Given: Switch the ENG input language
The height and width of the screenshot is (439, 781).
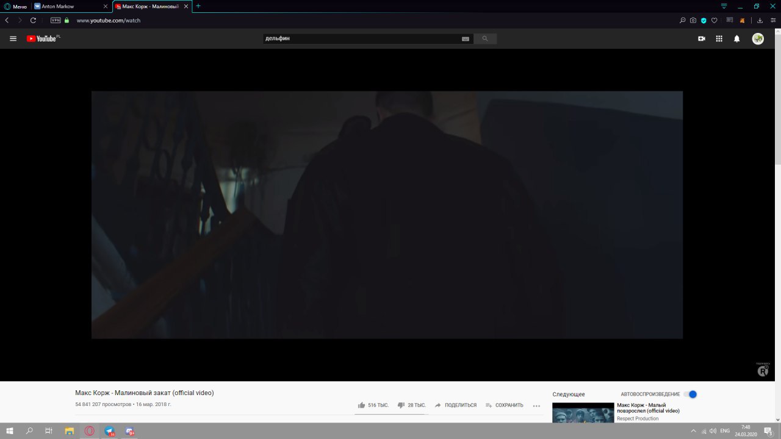Looking at the screenshot, I should point(725,431).
